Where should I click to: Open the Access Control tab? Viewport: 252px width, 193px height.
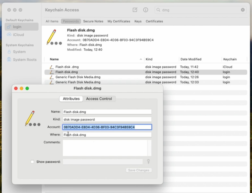(99, 98)
